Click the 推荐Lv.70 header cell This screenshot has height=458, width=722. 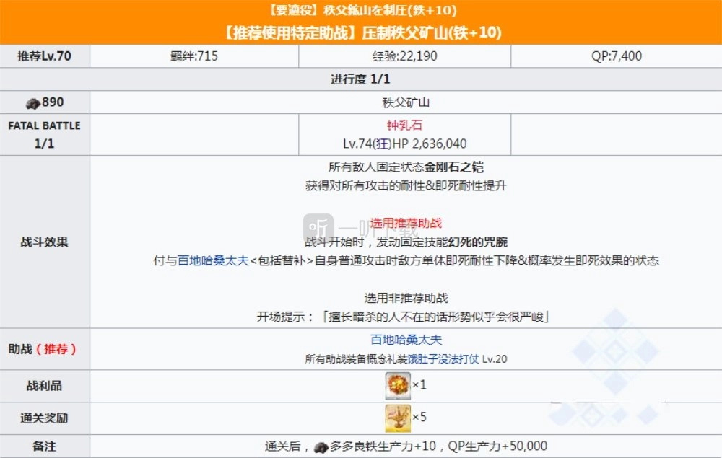44,56
